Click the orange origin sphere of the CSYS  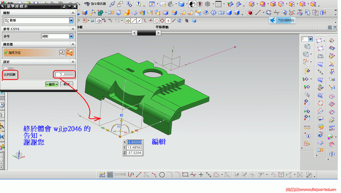[120, 136]
